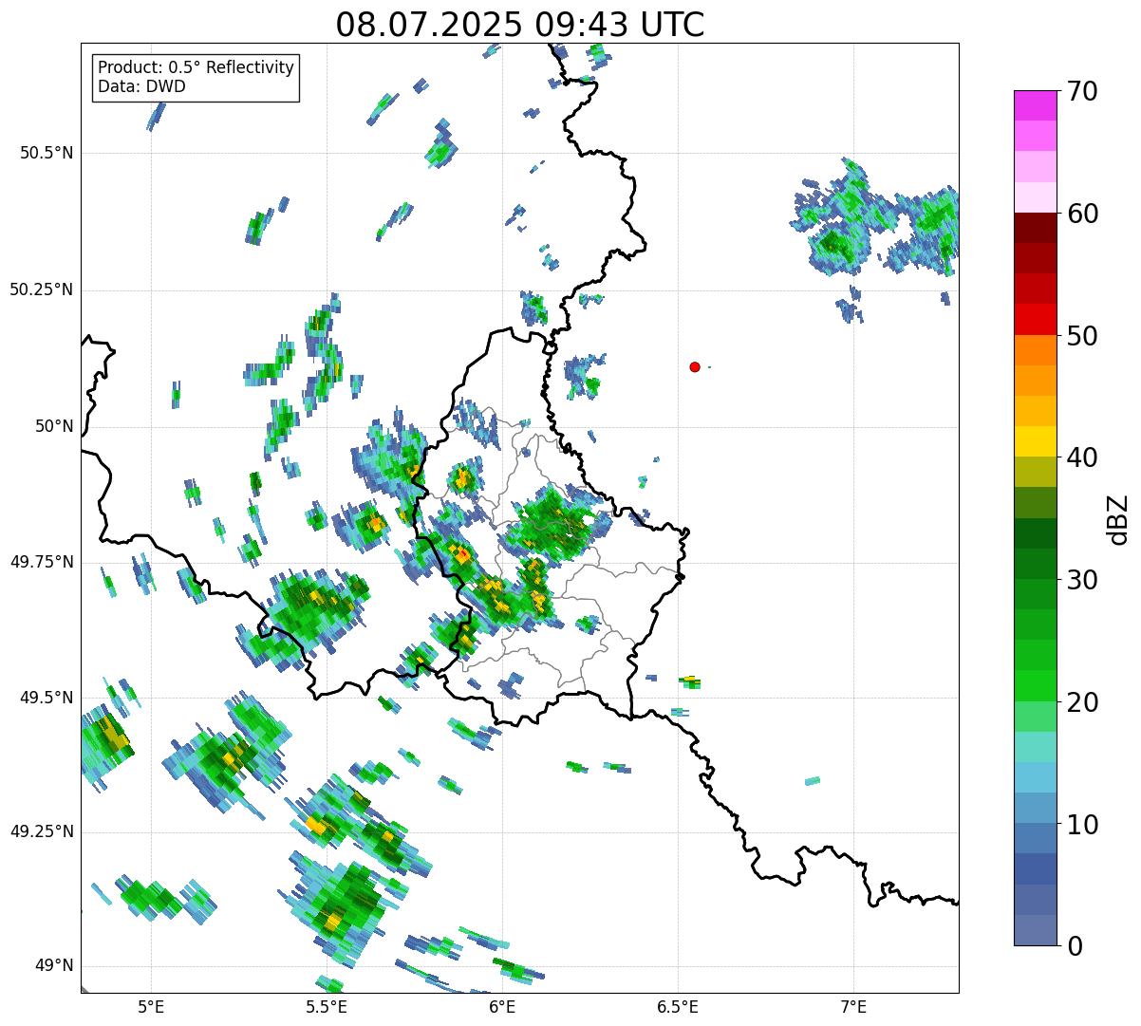
Task: Click the 5°E longitude label
Action: click(x=151, y=1007)
